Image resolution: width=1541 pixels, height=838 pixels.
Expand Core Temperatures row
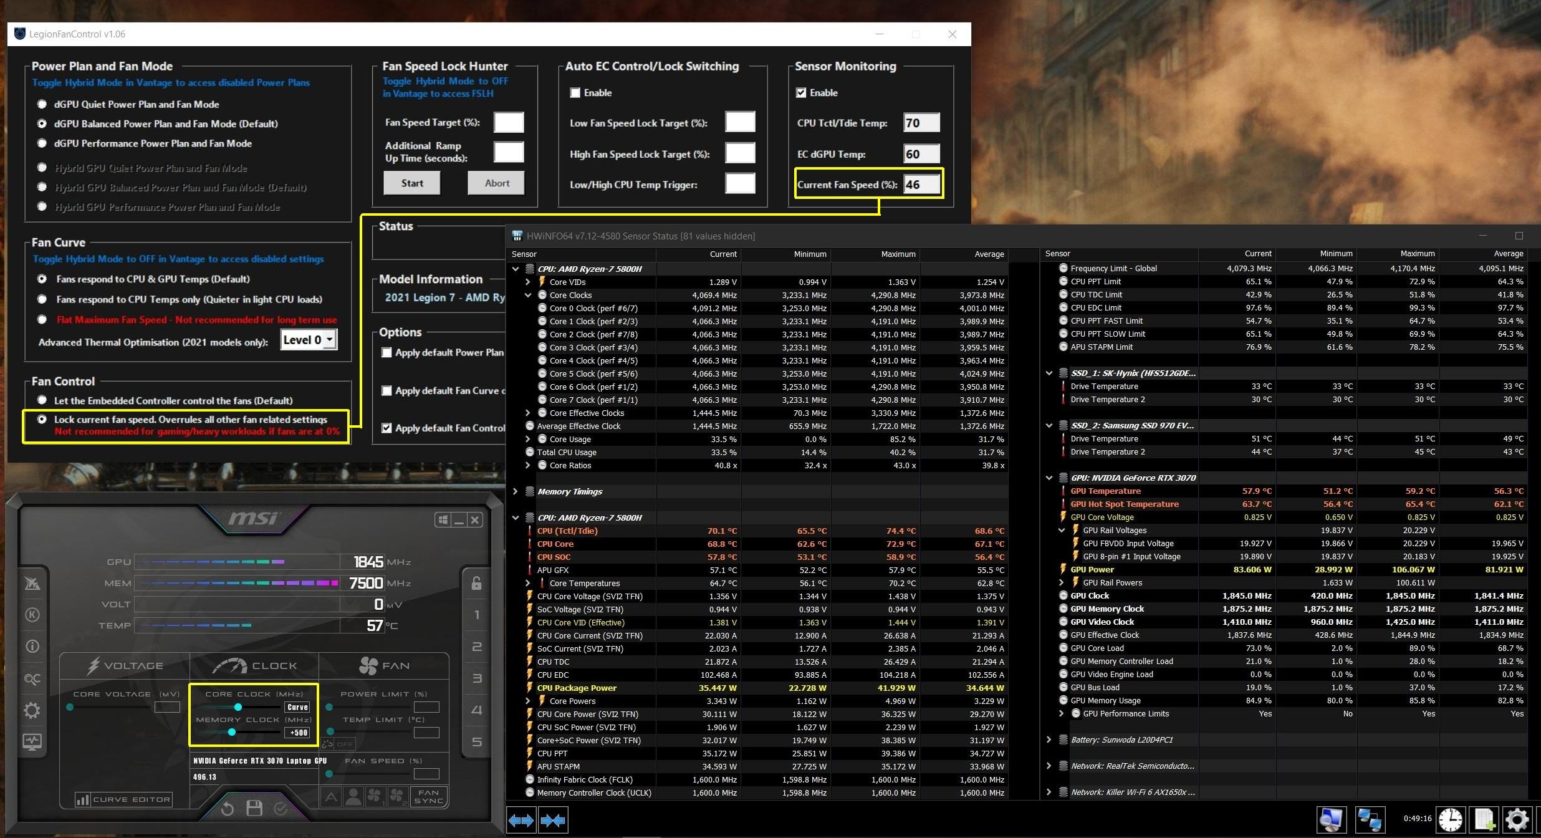click(x=528, y=583)
